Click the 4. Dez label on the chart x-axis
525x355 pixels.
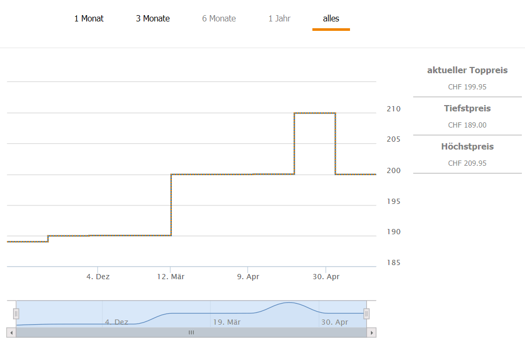[98, 277]
